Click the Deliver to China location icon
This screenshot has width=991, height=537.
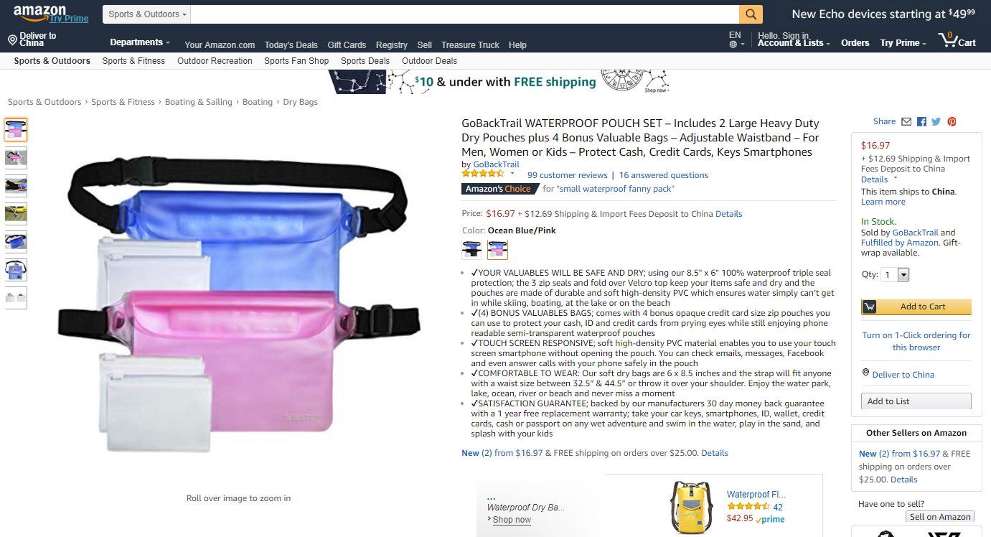click(x=12, y=39)
